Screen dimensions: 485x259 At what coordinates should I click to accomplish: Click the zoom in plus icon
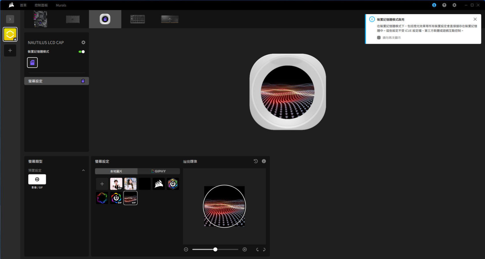click(245, 250)
